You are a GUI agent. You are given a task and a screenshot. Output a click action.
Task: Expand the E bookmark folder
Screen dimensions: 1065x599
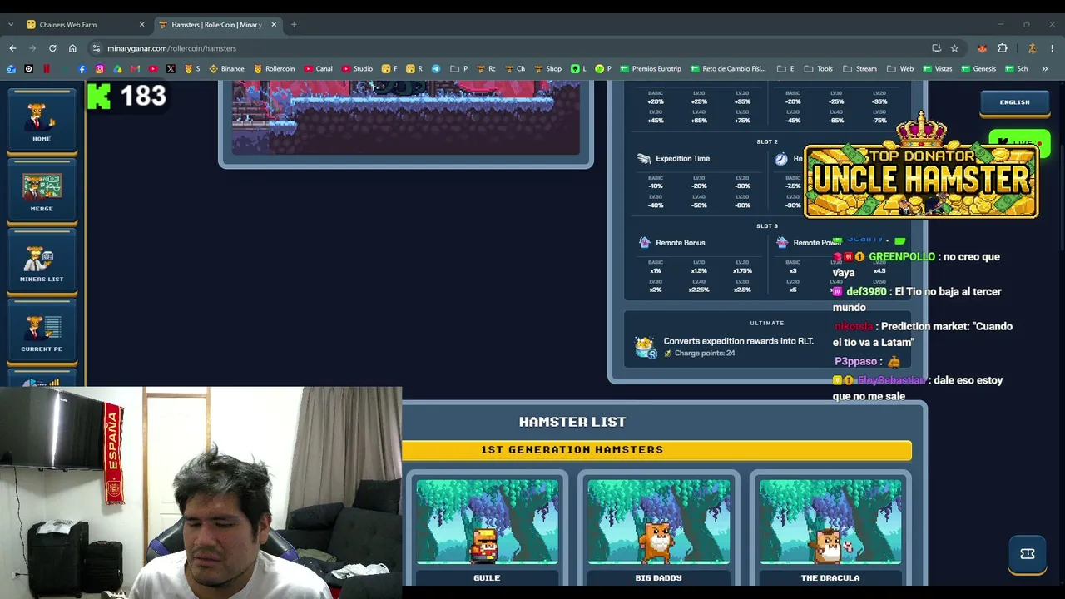[x=785, y=68]
